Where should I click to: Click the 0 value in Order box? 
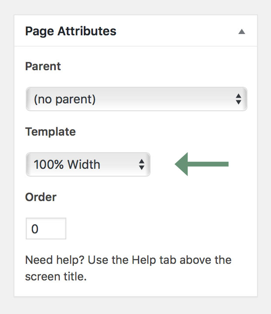tap(34, 229)
